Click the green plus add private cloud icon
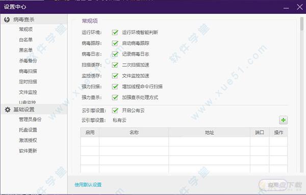The height and width of the screenshot is (195, 306). pos(284,120)
